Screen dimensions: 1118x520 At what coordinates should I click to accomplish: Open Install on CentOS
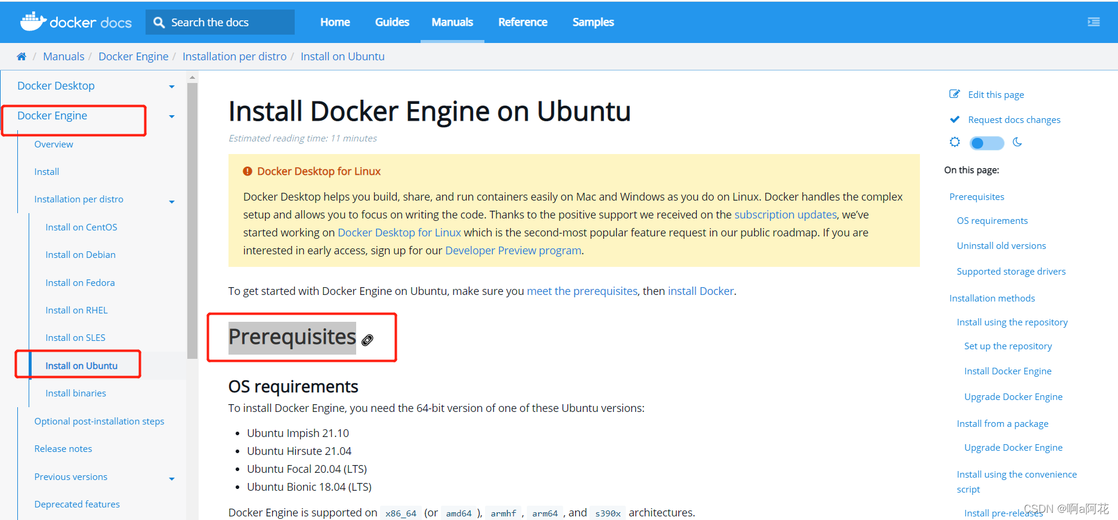81,227
